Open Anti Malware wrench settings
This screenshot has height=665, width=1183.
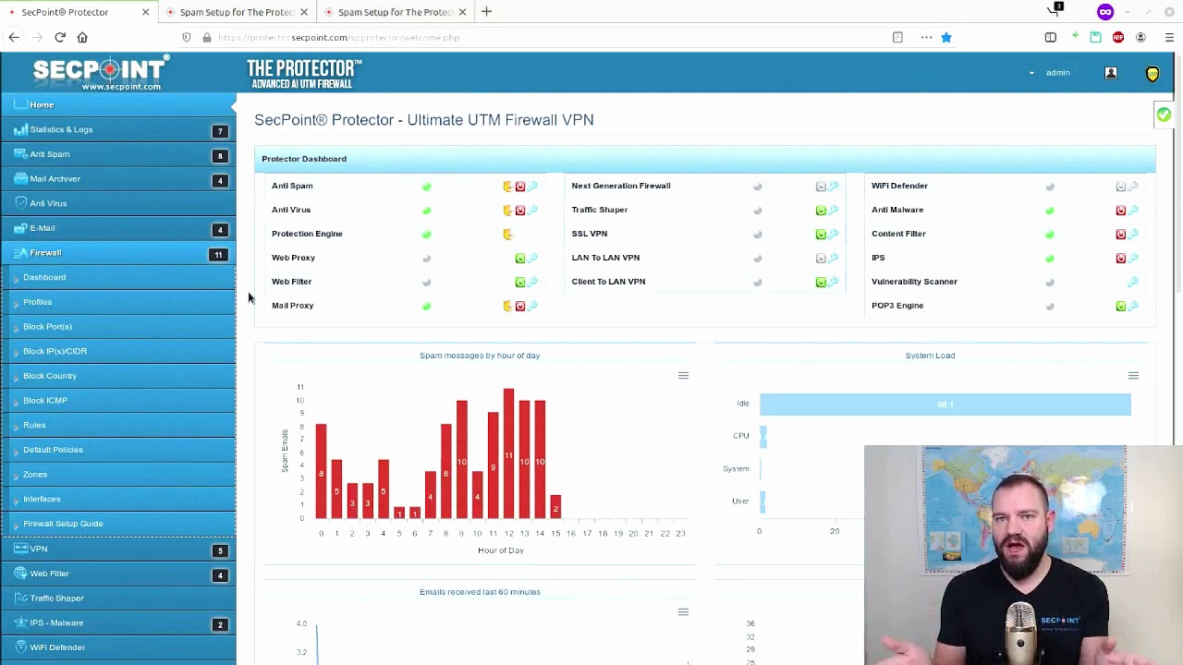[1133, 211]
